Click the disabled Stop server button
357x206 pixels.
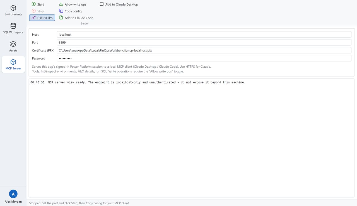[38, 11]
